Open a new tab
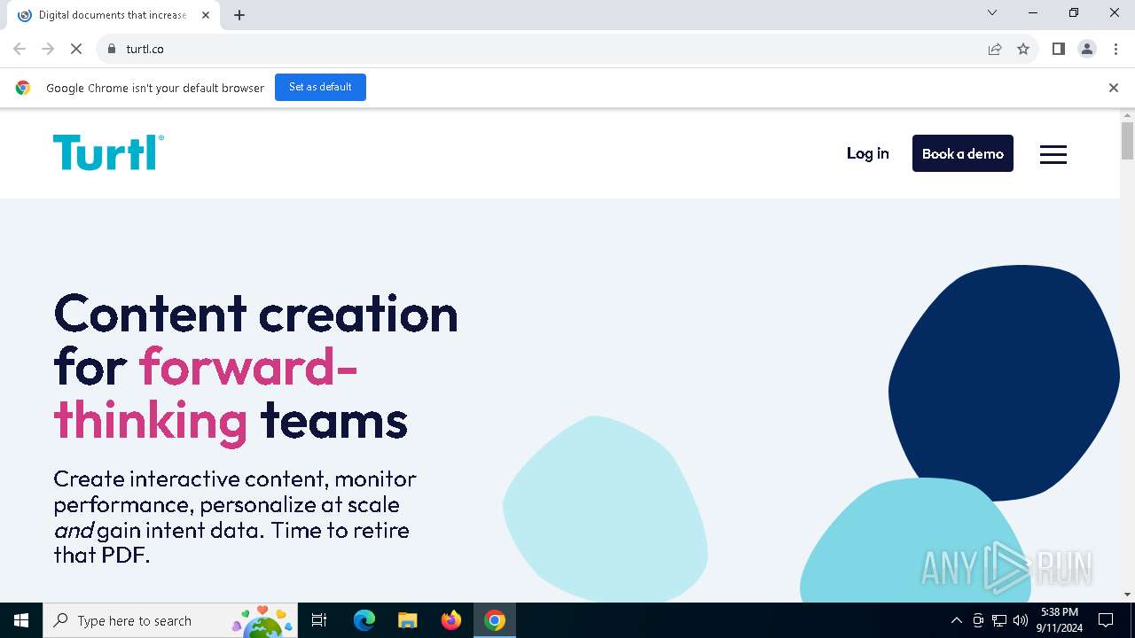1135x638 pixels. coord(239,15)
